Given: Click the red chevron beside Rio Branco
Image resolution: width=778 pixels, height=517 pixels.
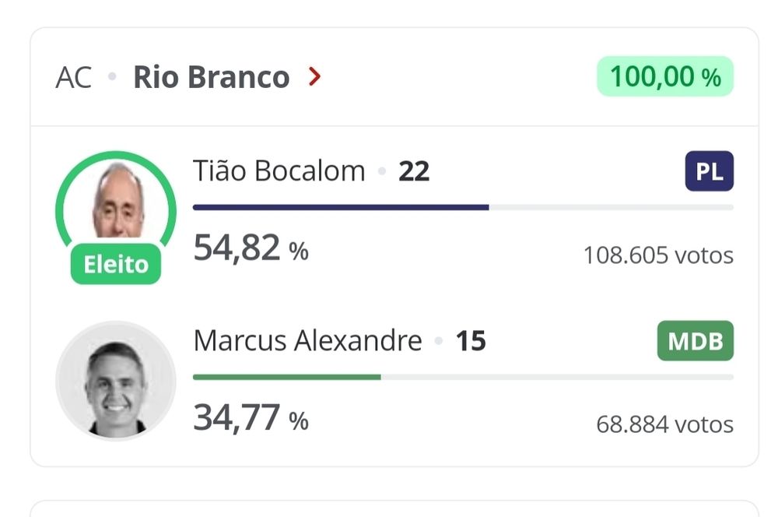Looking at the screenshot, I should click(x=314, y=77).
